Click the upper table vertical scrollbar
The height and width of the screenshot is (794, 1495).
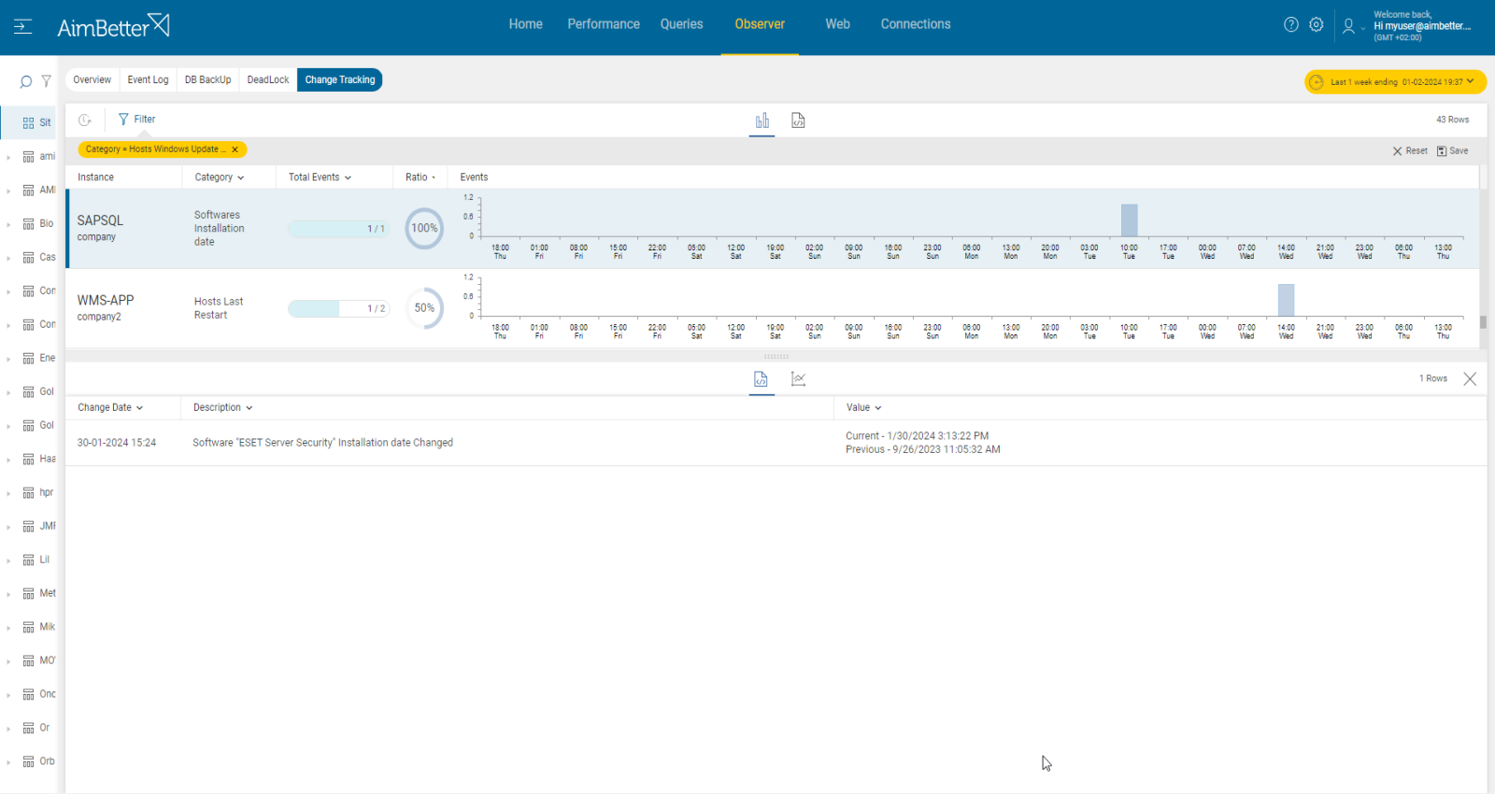click(x=1483, y=322)
